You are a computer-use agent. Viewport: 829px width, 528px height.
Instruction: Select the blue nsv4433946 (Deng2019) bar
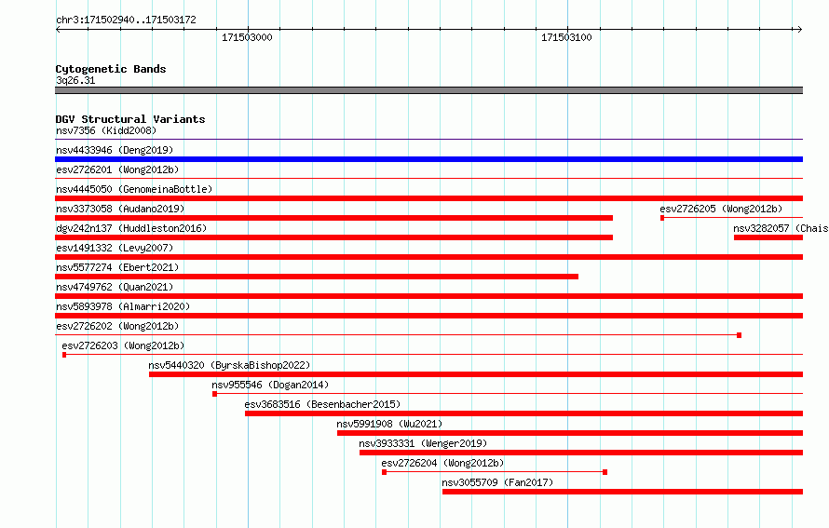428,159
